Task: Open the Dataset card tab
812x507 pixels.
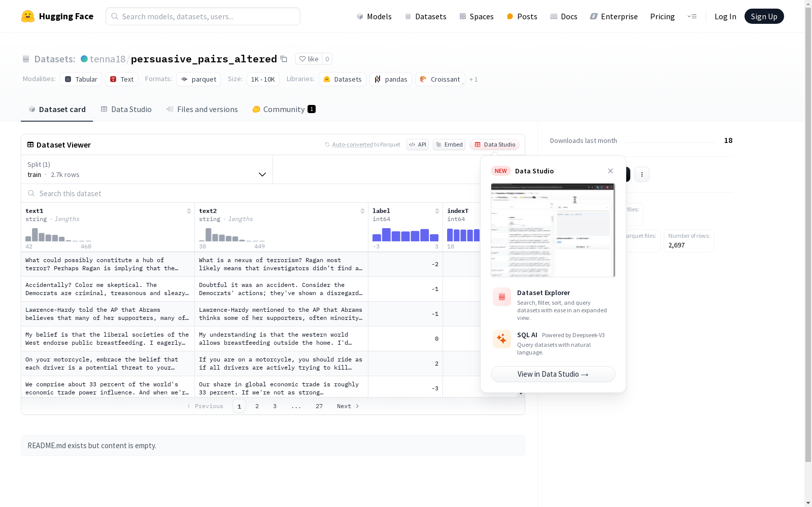Action: point(57,110)
